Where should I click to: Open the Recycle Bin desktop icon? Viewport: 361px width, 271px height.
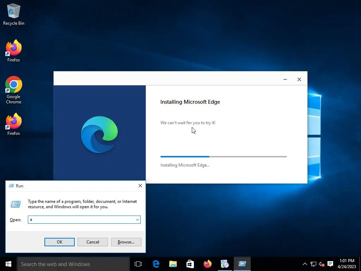click(14, 14)
